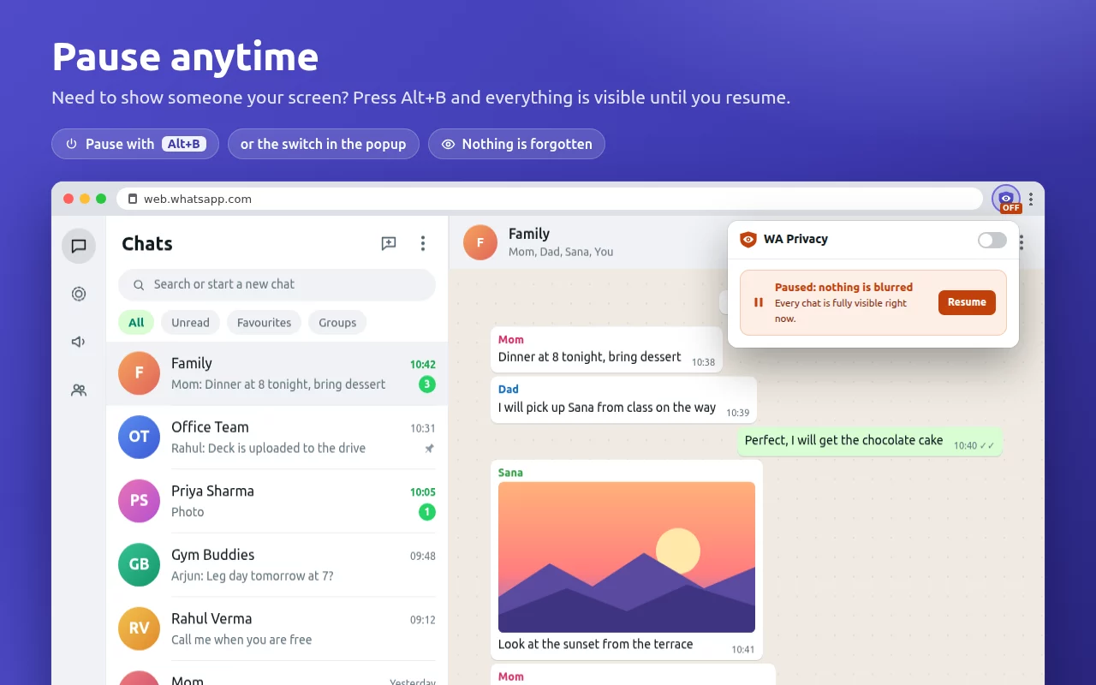The height and width of the screenshot is (685, 1096).
Task: Click the Pause with Alt+B pill
Action: coord(135,144)
